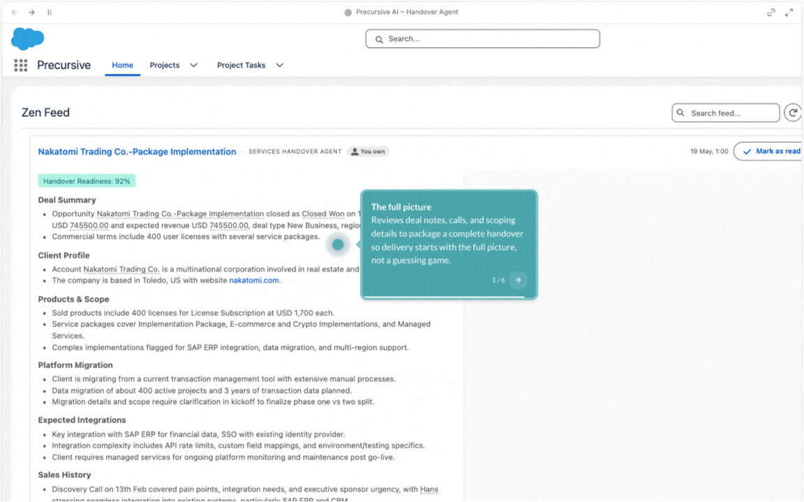Viewport: 804px width, 502px height.
Task: Advance tour with the next arrow button
Action: click(518, 280)
